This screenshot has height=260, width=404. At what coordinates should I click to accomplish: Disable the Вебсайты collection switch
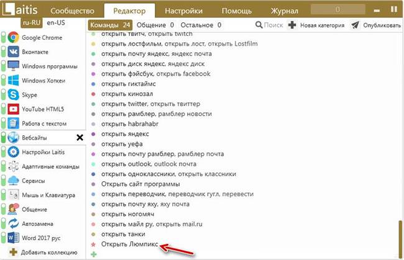[x=3, y=138]
